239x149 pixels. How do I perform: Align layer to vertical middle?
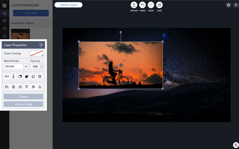click(33, 87)
